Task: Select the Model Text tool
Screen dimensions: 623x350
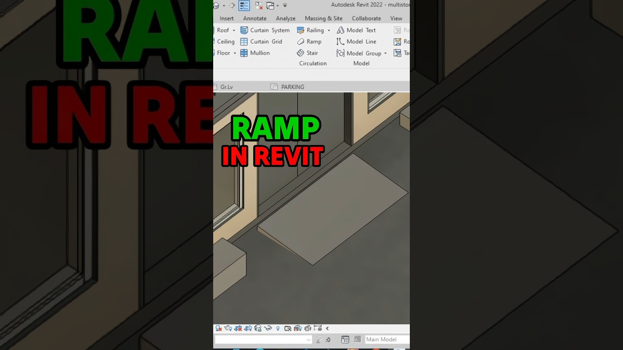Action: (356, 30)
